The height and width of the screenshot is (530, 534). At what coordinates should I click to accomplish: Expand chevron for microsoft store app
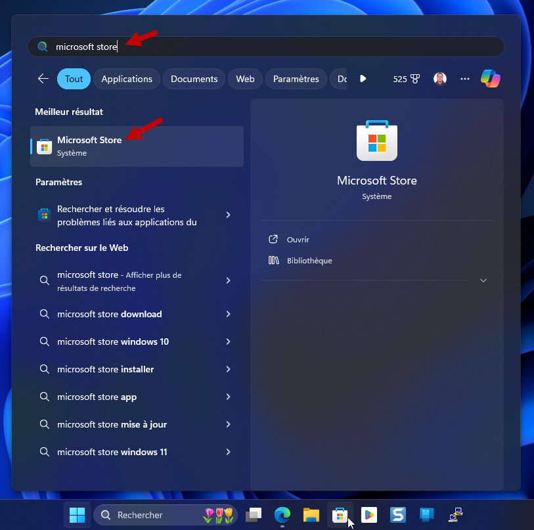[228, 397]
